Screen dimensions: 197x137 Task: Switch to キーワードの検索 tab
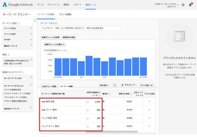pos(46,14)
